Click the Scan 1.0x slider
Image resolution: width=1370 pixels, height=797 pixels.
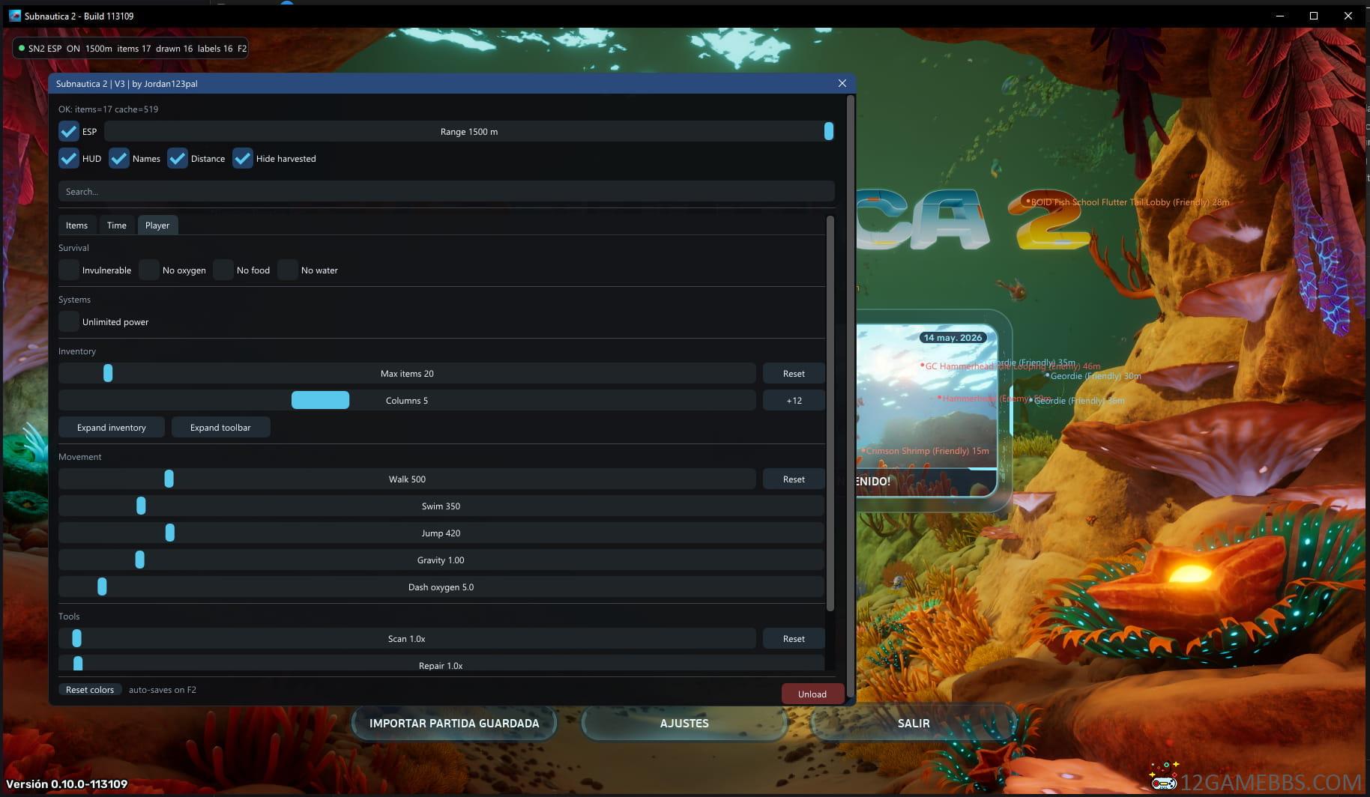(407, 639)
